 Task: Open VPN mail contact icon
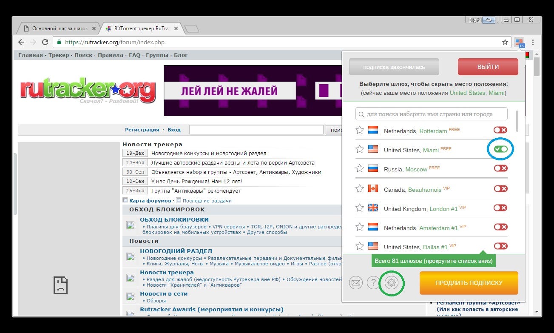[x=356, y=282]
